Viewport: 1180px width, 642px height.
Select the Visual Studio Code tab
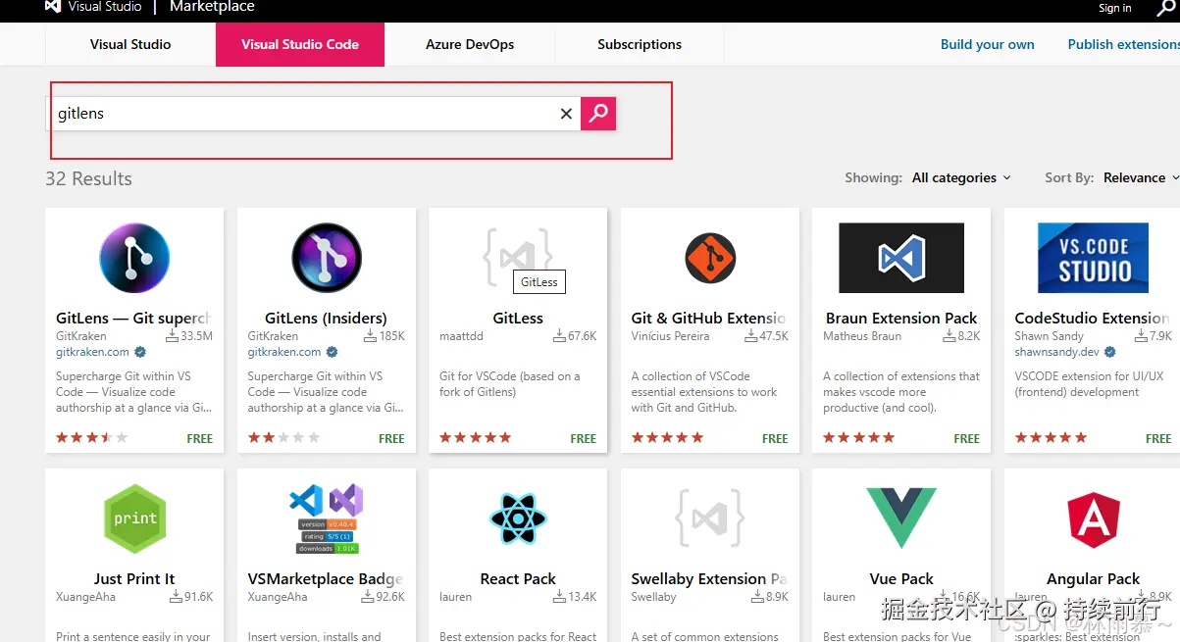coord(300,44)
